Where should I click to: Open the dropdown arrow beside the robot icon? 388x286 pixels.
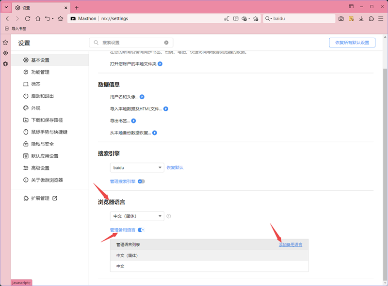point(249,18)
